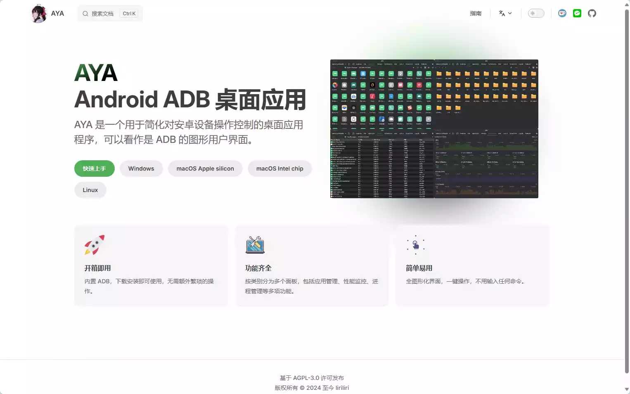Image resolution: width=630 pixels, height=394 pixels.
Task: Open the green chat bubble icon link
Action: pyautogui.click(x=577, y=13)
